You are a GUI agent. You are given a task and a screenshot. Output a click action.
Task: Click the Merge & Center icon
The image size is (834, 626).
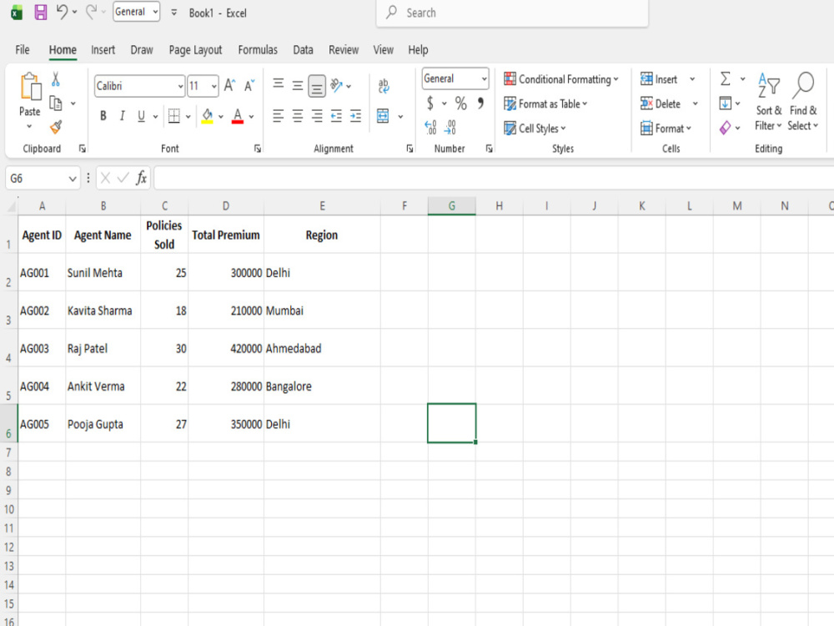(x=383, y=115)
